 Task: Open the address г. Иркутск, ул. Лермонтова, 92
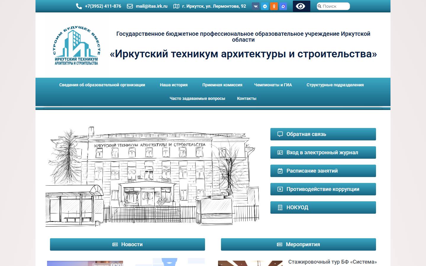214,6
